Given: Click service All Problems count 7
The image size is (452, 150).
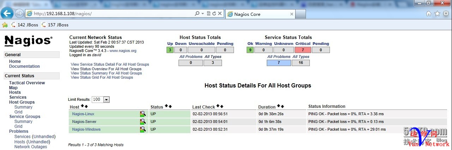Looking at the screenshot, I should (279, 63).
